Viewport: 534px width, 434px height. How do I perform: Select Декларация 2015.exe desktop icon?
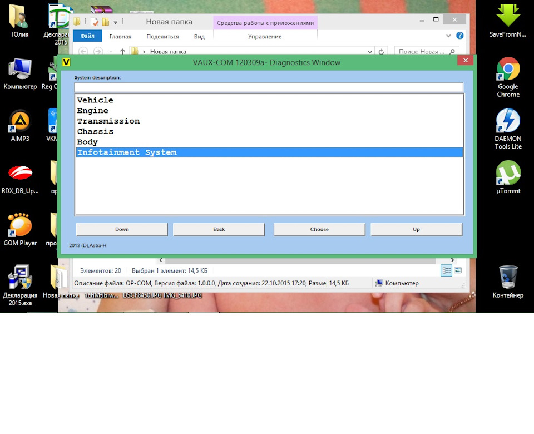(x=20, y=285)
